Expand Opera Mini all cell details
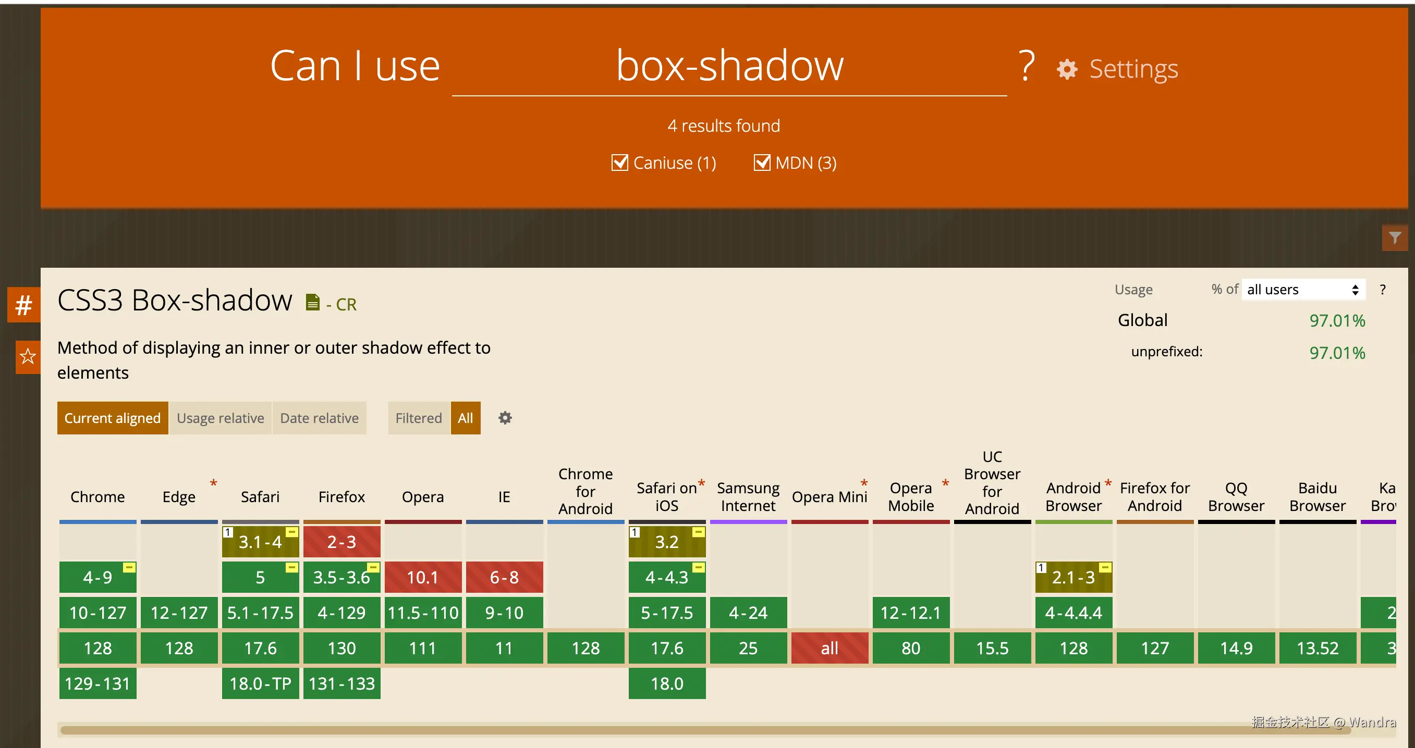The height and width of the screenshot is (748, 1415). [x=830, y=648]
